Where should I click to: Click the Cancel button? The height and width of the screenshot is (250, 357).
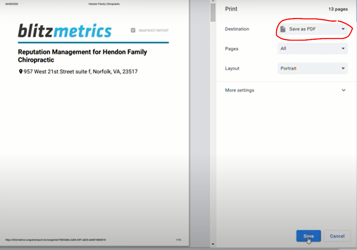click(337, 236)
